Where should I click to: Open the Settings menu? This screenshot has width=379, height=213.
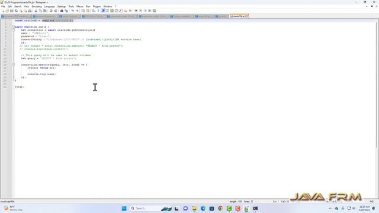(62, 7)
